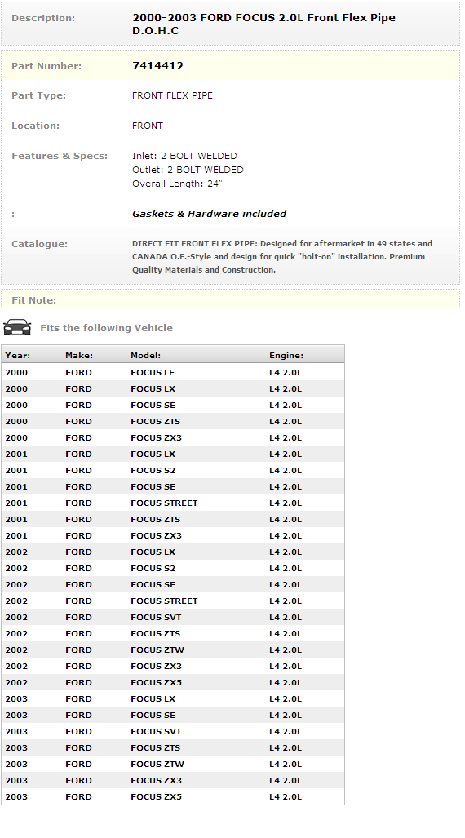
Task: Click the Description label
Action: (43, 18)
